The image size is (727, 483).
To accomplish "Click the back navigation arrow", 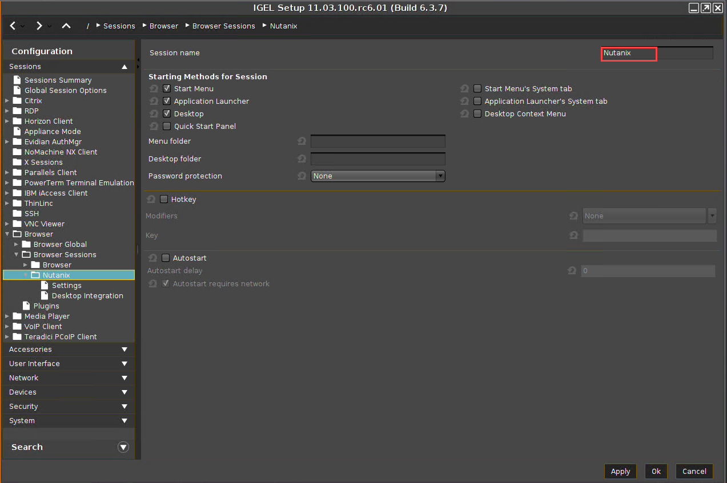I will point(13,26).
